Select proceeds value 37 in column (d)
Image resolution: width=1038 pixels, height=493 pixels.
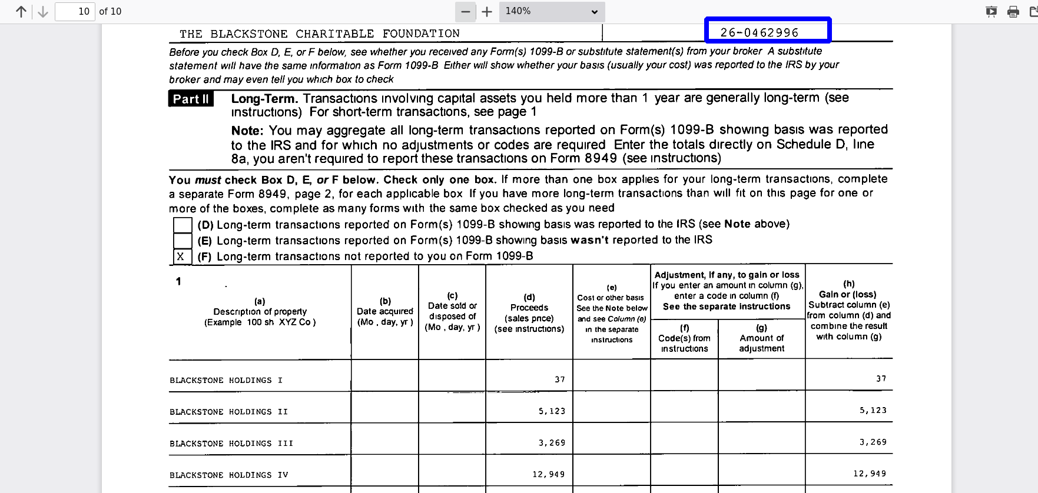(560, 379)
